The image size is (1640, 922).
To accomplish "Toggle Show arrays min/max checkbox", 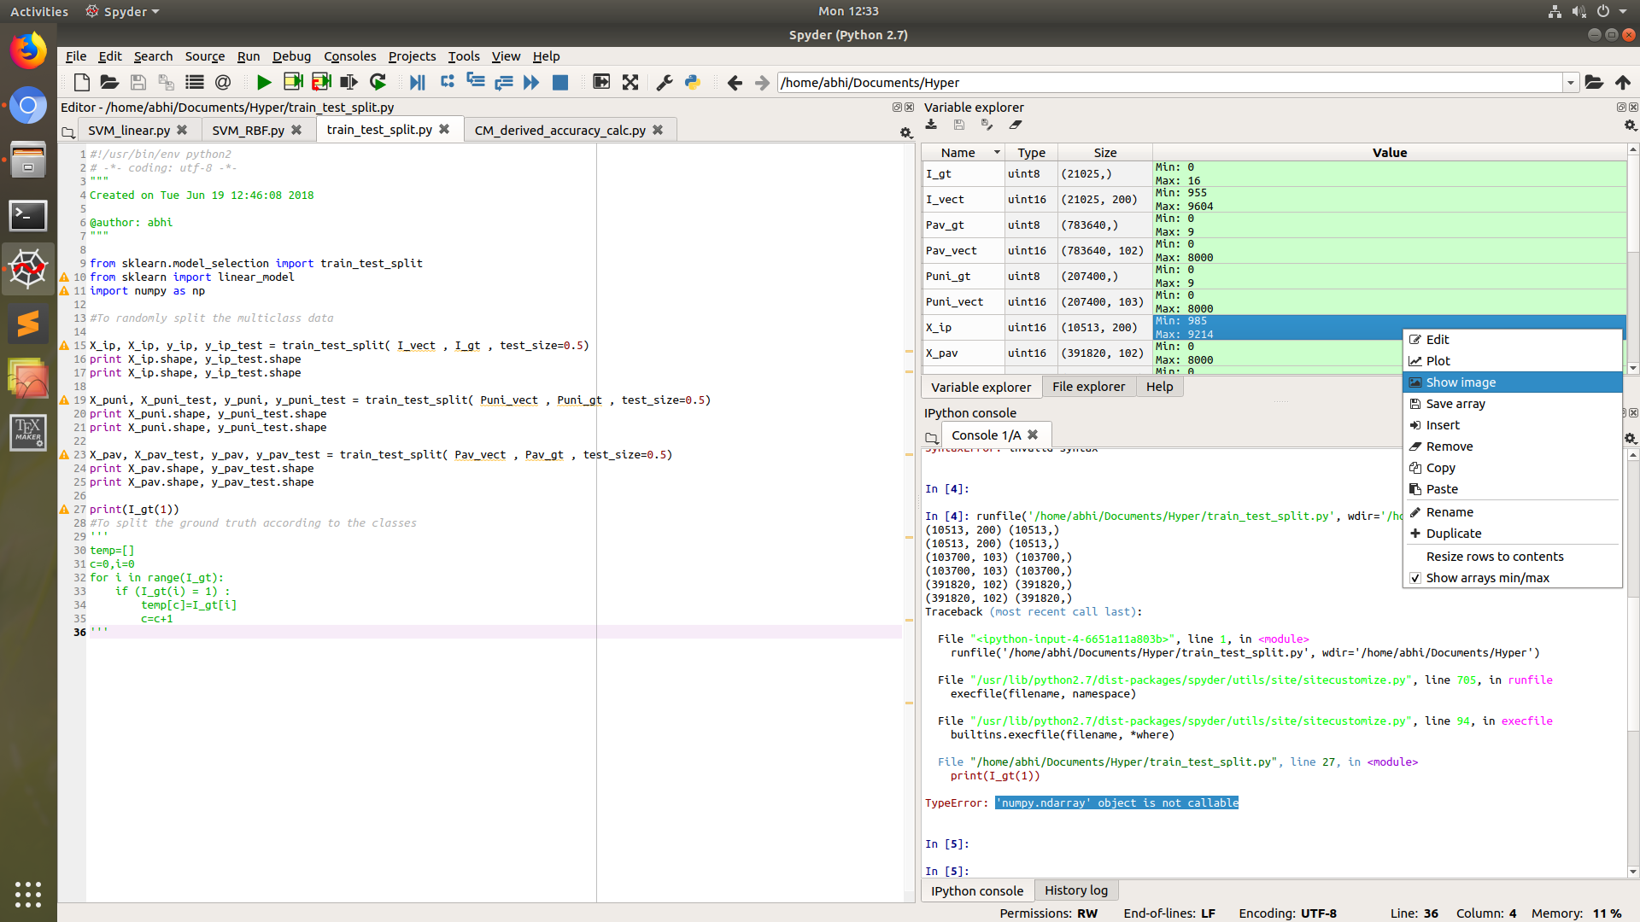I will click(x=1415, y=578).
